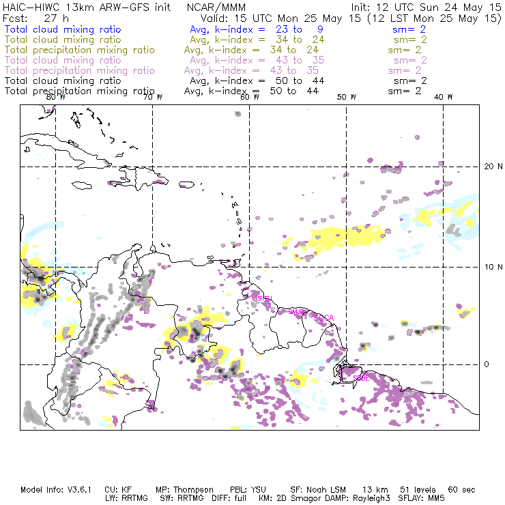
Task: Click the PBL: YSU footer entry
Action: click(248, 490)
